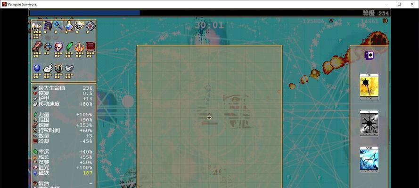Image resolution: width=419 pixels, height=188 pixels.
Task: Click the blue Attractorb orb icon
Action: point(37,69)
